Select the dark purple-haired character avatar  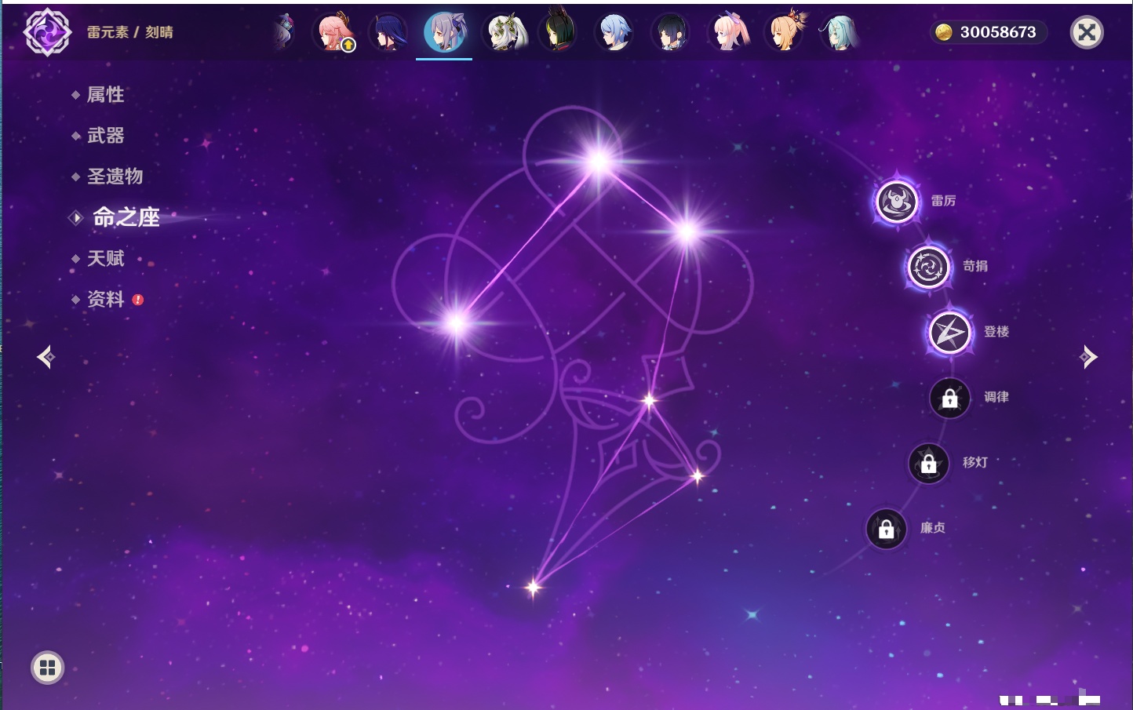[x=388, y=32]
